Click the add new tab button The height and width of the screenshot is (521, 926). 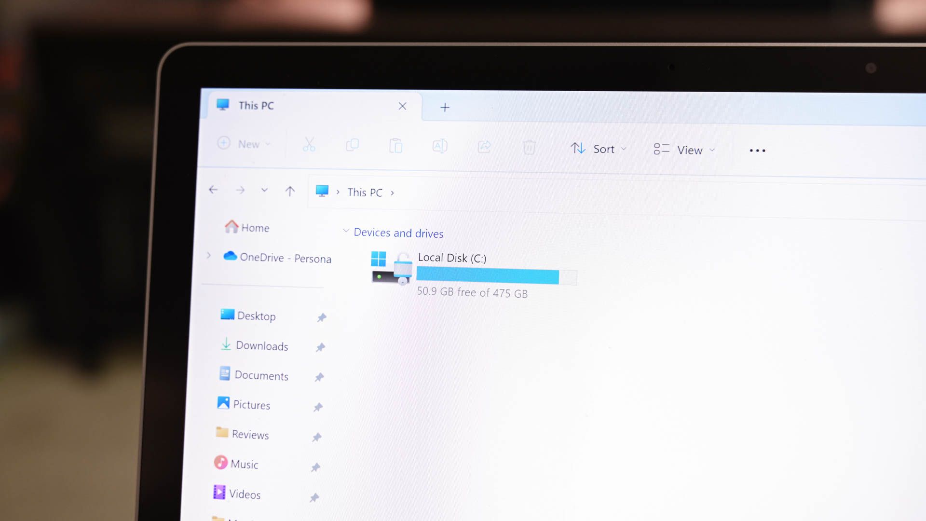pyautogui.click(x=445, y=108)
